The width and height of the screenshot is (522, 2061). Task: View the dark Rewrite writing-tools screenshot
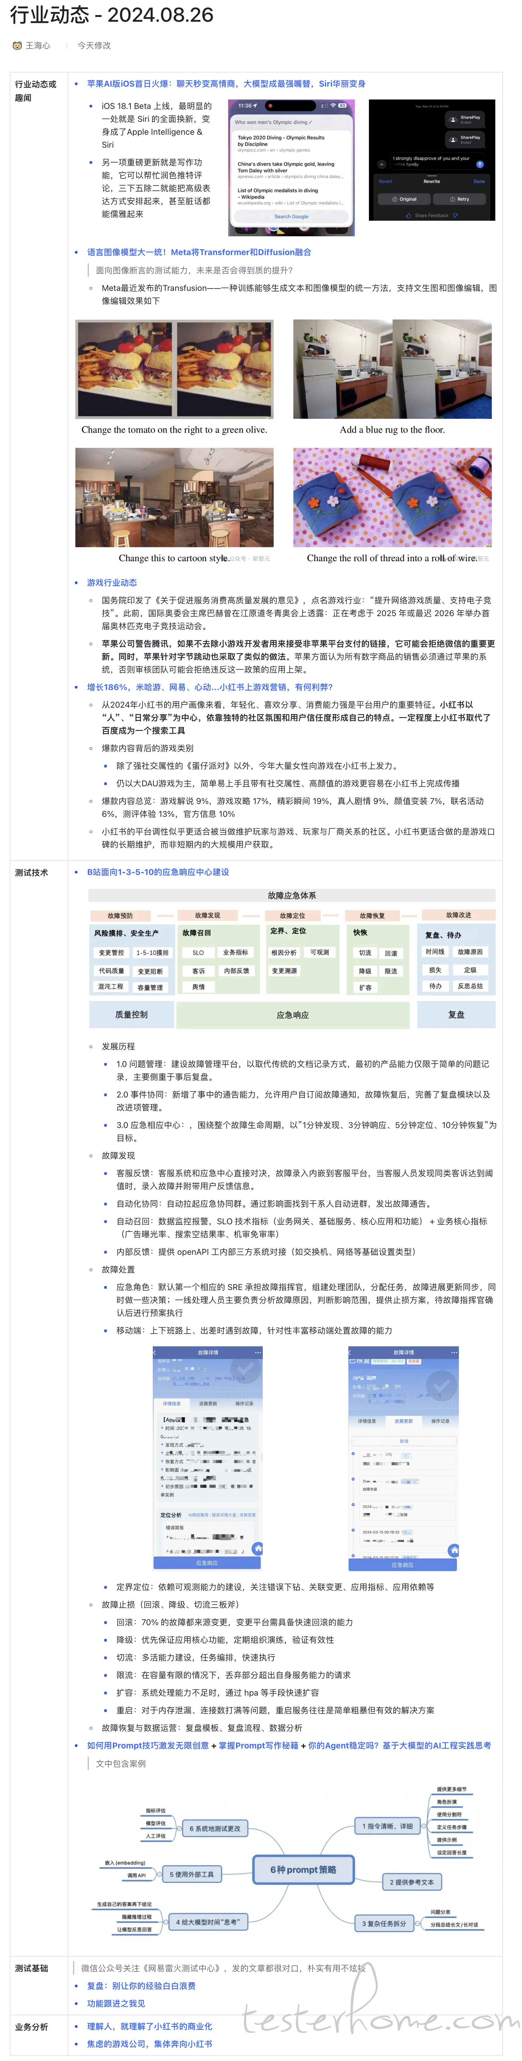432,160
